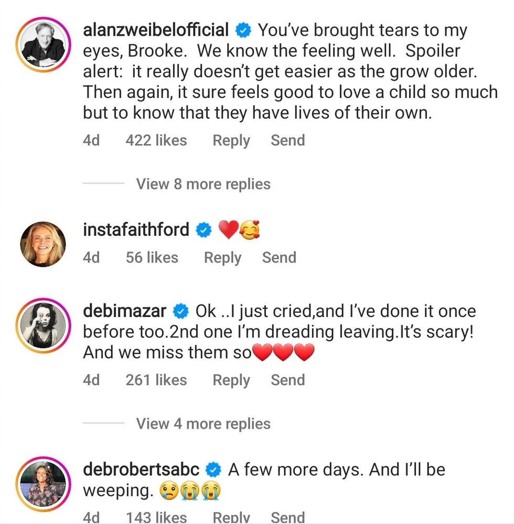Expand "View 8 more replies"

tap(203, 184)
